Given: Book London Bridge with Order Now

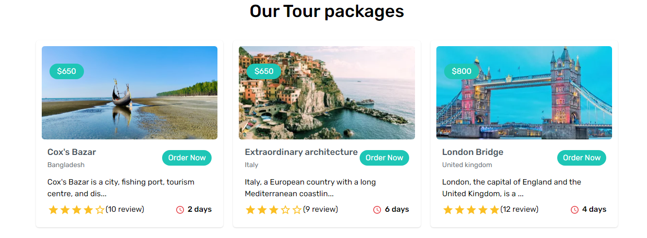Looking at the screenshot, I should (x=581, y=158).
